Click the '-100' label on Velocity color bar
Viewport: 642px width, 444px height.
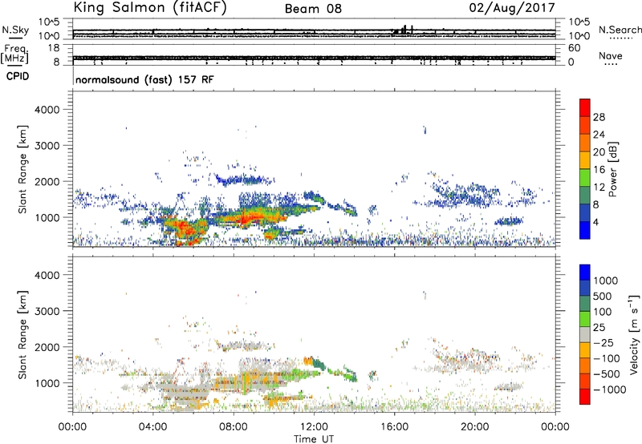tap(607, 358)
